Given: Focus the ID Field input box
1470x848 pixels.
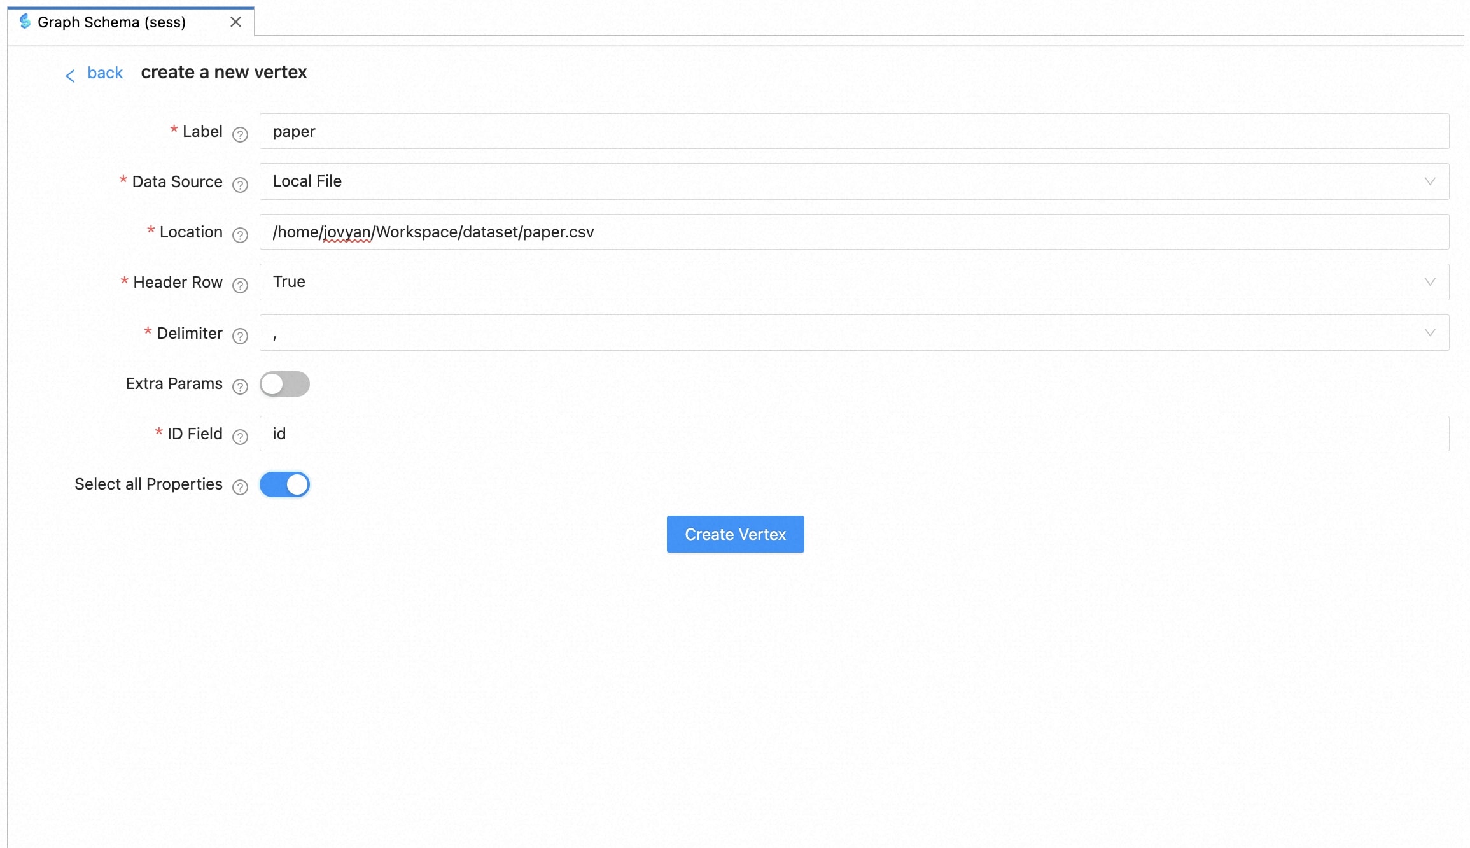Looking at the screenshot, I should coord(853,434).
